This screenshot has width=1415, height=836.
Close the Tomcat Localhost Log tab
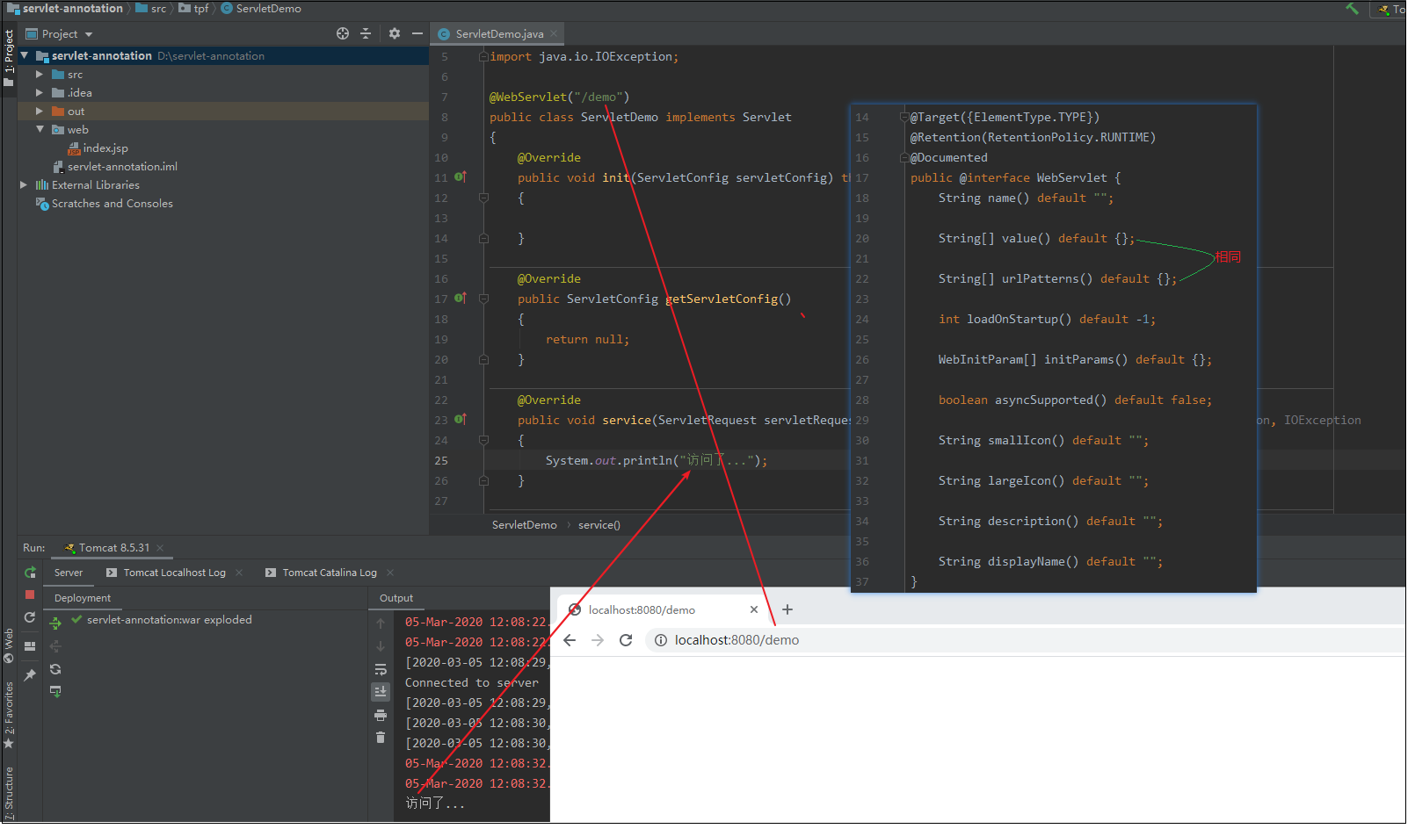pos(239,573)
